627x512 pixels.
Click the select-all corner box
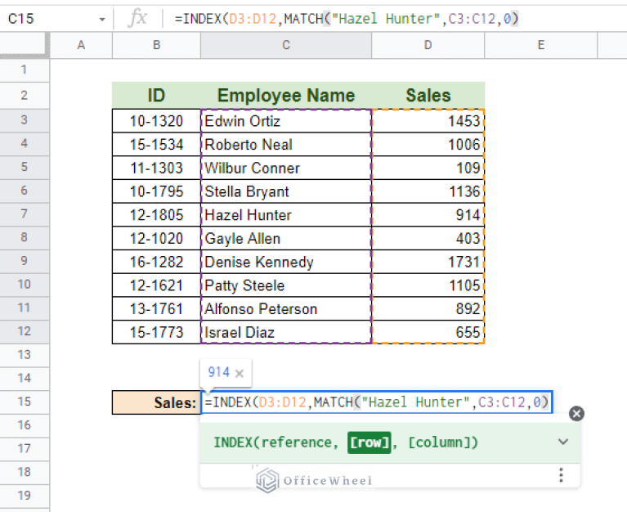tap(24, 45)
